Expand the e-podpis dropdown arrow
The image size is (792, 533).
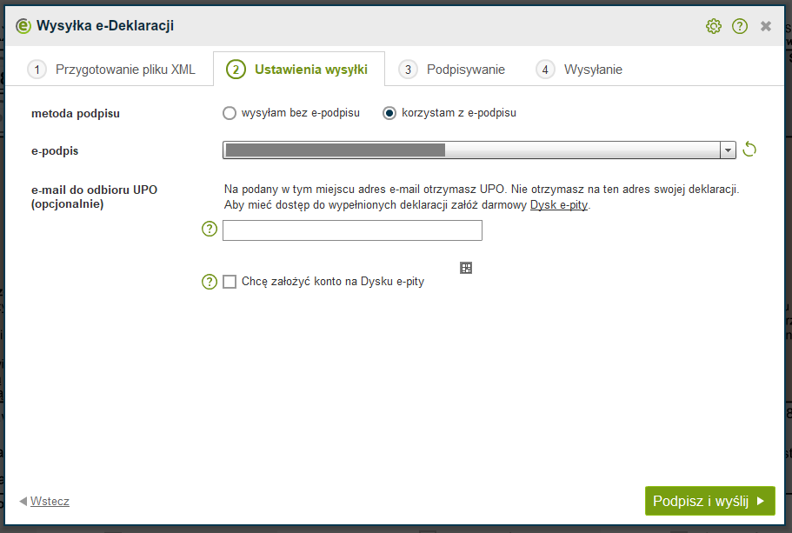[x=729, y=150]
